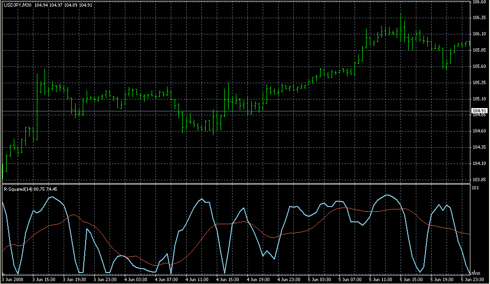This screenshot has width=490, height=284.
Task: Click the 4 Jun 23:30 time label
Action: click(289, 280)
